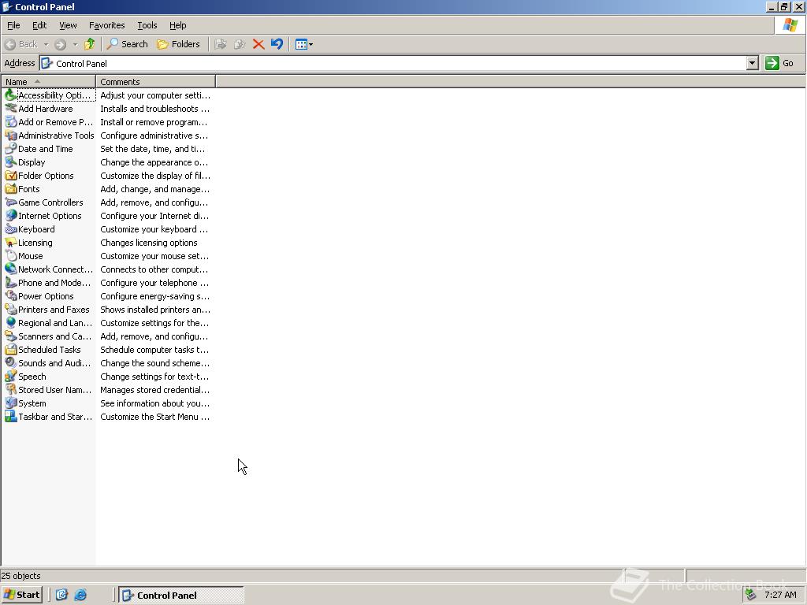Click the blue Undo toolbar icon
The width and height of the screenshot is (807, 605).
pyautogui.click(x=277, y=44)
